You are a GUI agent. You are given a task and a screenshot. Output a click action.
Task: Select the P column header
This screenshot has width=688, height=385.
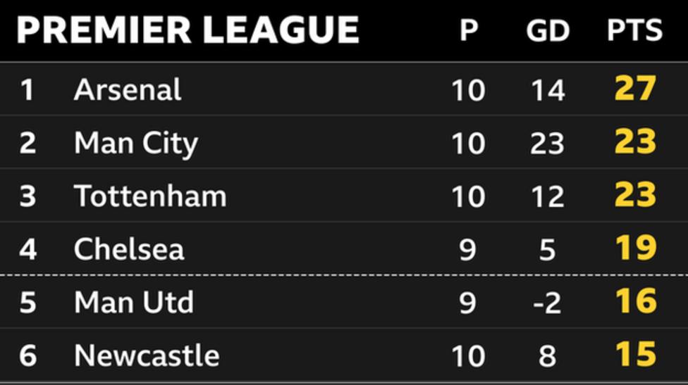click(x=468, y=30)
